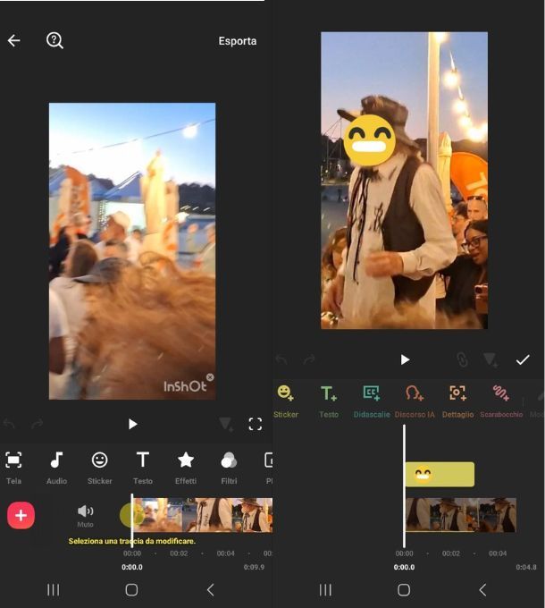Tap keyframe icon in the right editor
Screen dimensions: 545x608
click(x=490, y=359)
